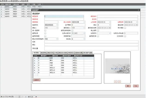Open the 价格 tab
The image size is (146, 98).
56,53
